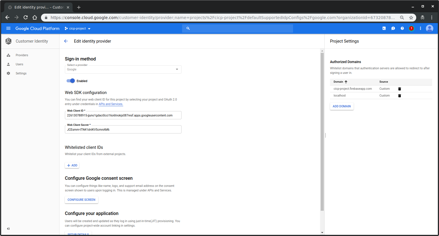Click the vertical scrollbar thumb
439x236 pixels.
coord(322,132)
